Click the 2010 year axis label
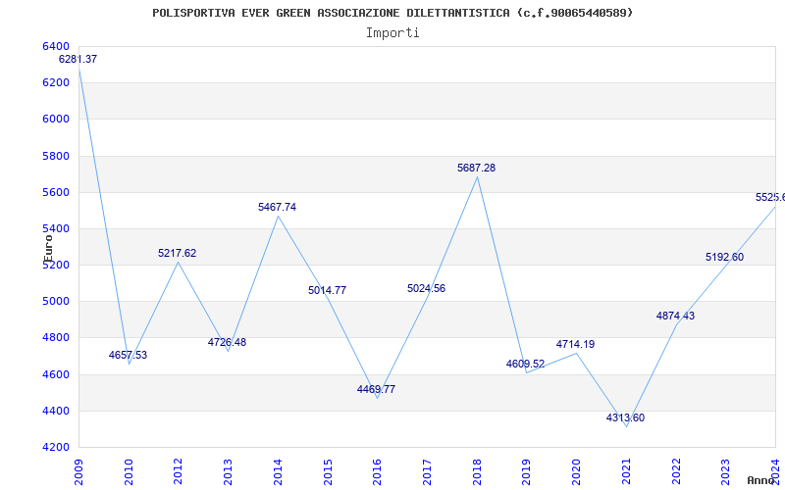 129,472
